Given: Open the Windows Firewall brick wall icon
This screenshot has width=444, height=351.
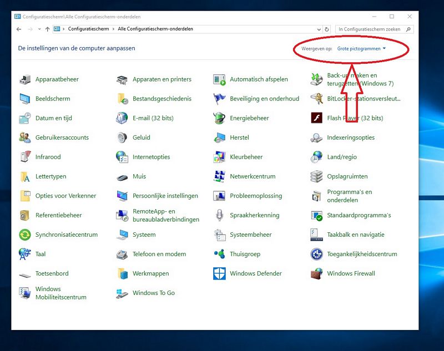Looking at the screenshot, I should pyautogui.click(x=316, y=273).
